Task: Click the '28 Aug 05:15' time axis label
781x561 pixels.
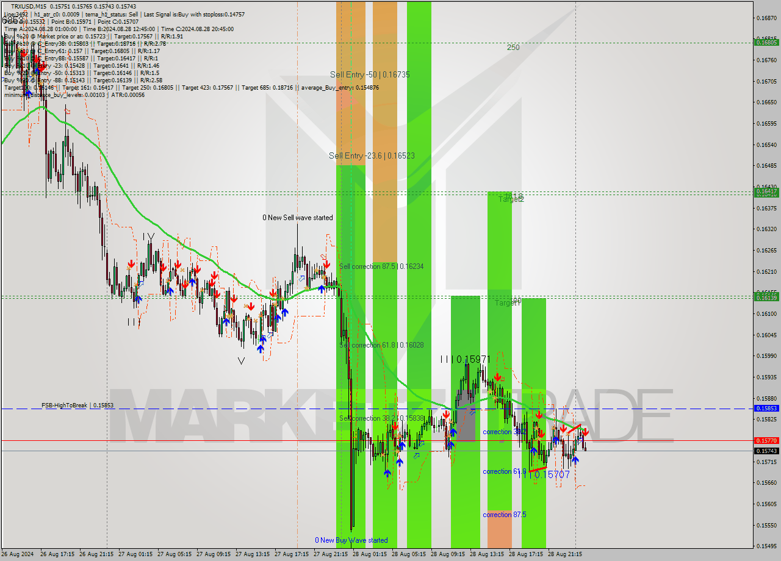Action: click(x=409, y=554)
